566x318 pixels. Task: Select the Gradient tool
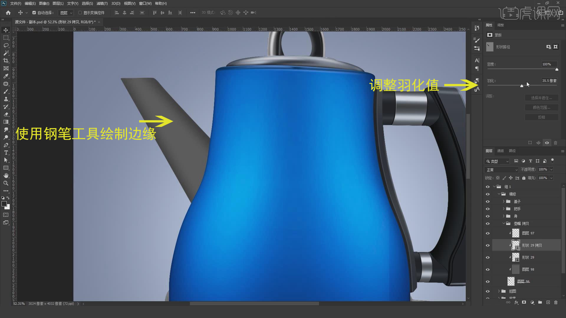coord(6,122)
